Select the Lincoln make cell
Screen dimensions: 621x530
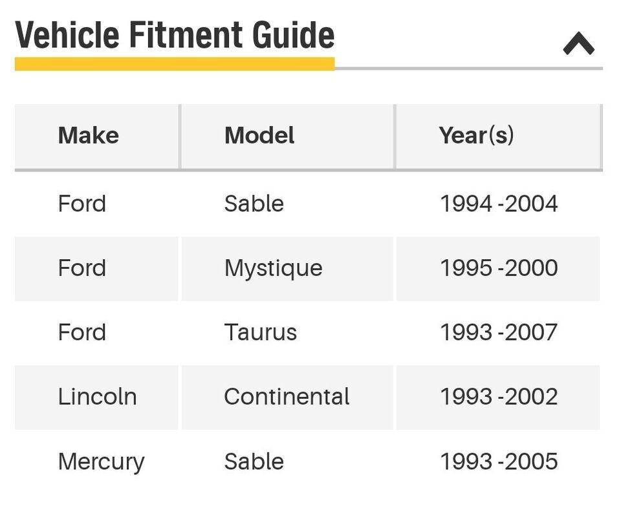point(98,397)
